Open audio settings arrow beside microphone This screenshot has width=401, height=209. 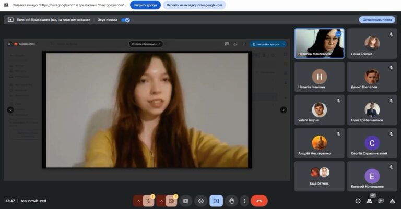[138, 201]
